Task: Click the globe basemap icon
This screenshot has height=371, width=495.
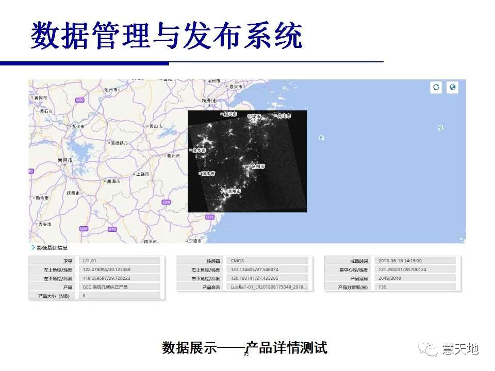Action: pyautogui.click(x=452, y=87)
